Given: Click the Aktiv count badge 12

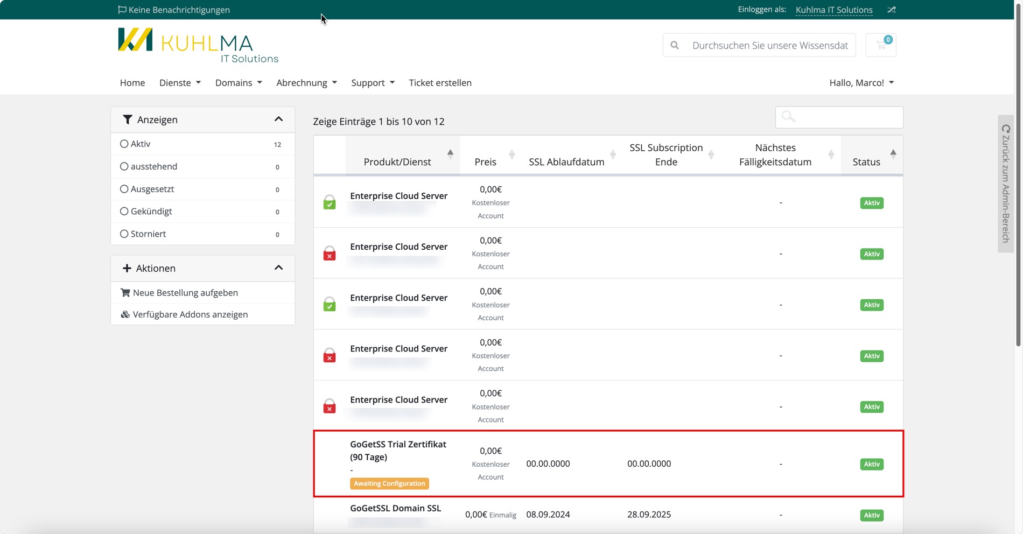Looking at the screenshot, I should pos(277,144).
